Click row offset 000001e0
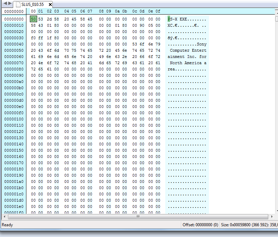 tap(14, 207)
